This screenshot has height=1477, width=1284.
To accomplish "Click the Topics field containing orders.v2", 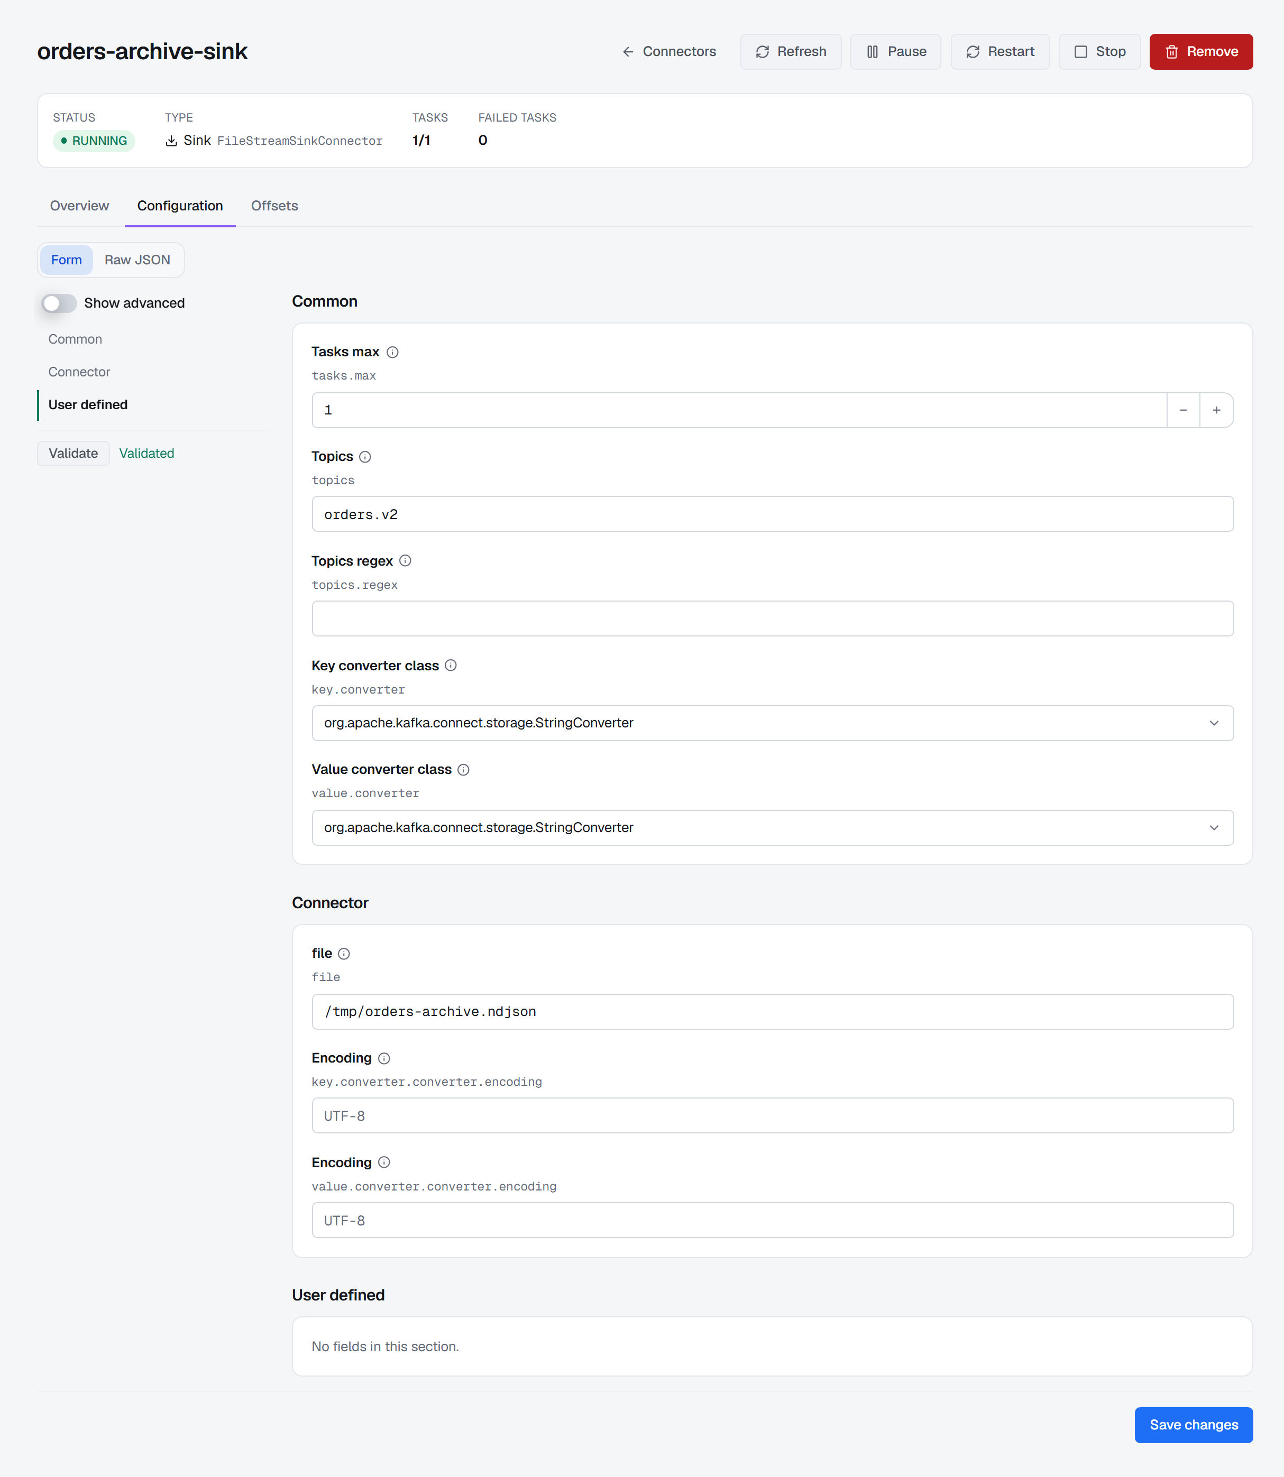I will coord(773,514).
